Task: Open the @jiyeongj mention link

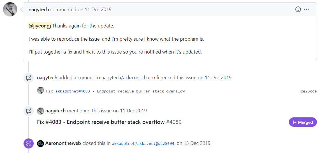Action: 40,26
